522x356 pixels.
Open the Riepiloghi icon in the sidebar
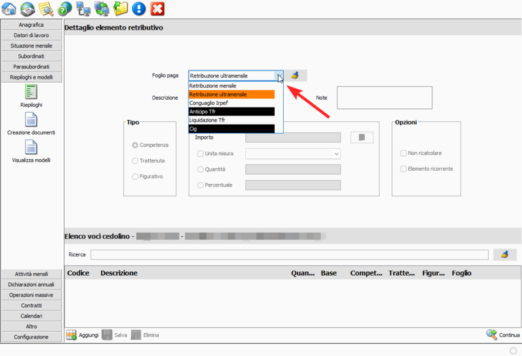click(x=31, y=92)
